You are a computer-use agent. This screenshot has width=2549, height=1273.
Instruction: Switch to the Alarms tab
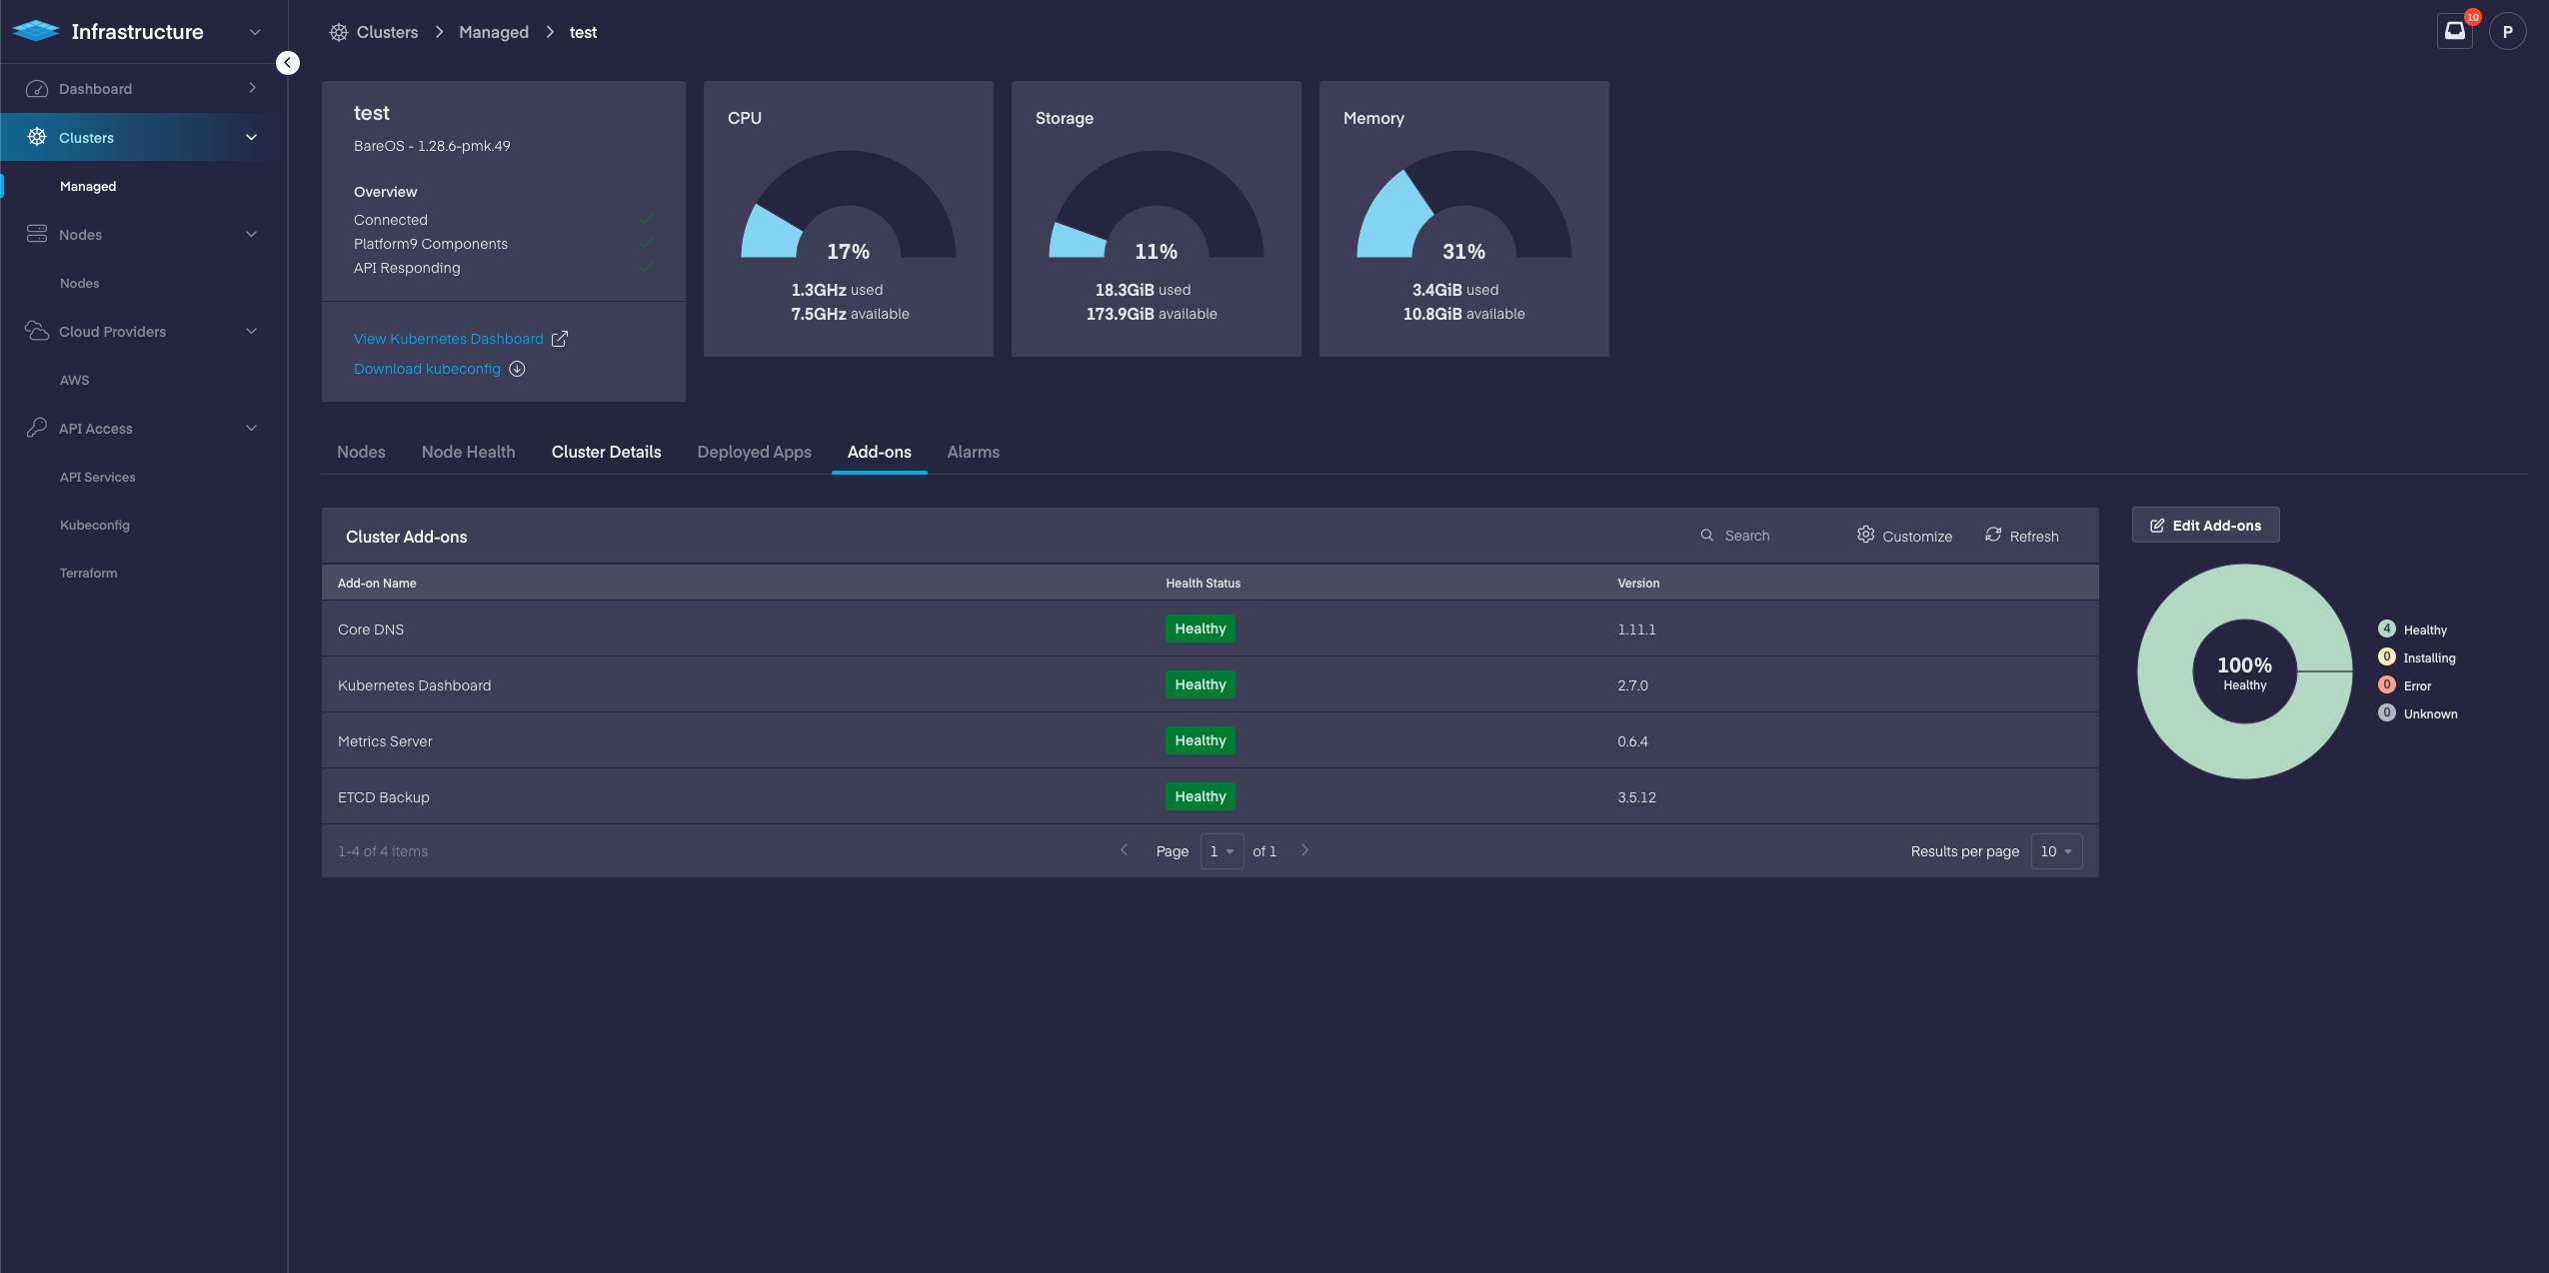click(973, 452)
